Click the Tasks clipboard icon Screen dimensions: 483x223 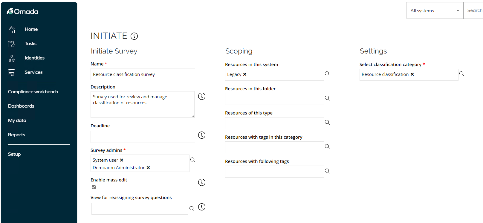pos(12,44)
